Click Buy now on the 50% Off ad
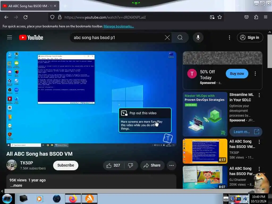Screen dimensions: 272x204 point(237,74)
